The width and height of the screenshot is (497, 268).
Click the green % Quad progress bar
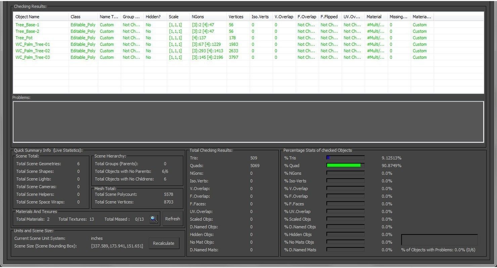(346, 165)
